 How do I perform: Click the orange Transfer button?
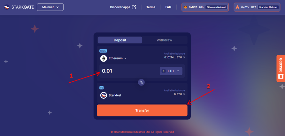click(x=142, y=110)
